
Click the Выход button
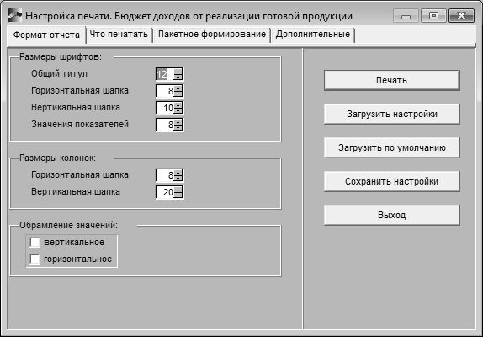coord(392,215)
